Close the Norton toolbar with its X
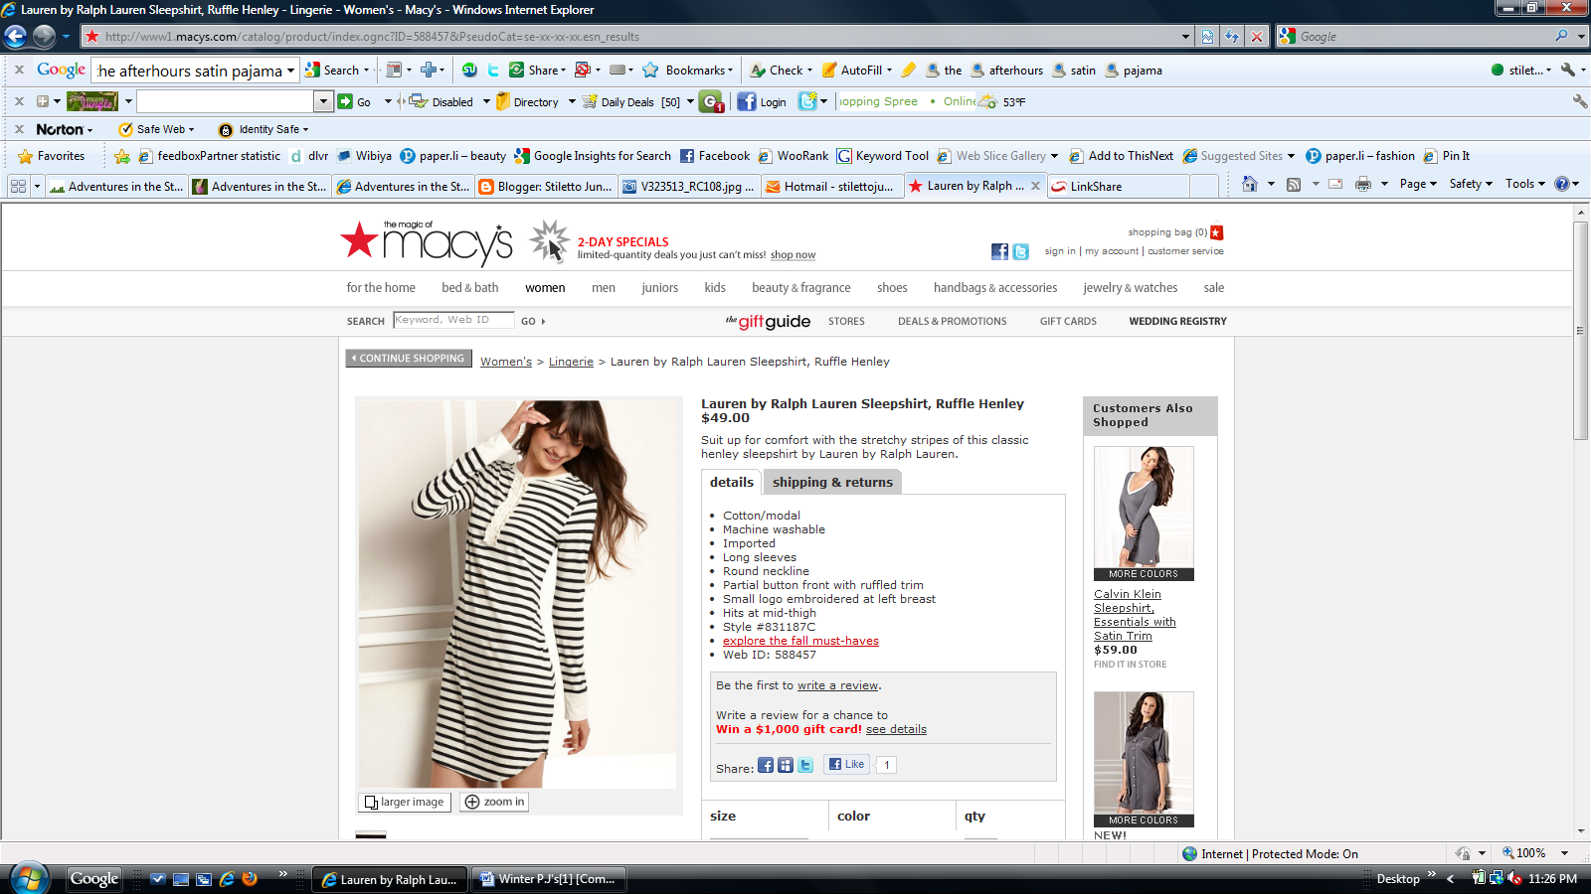The height and width of the screenshot is (894, 1591). click(19, 129)
